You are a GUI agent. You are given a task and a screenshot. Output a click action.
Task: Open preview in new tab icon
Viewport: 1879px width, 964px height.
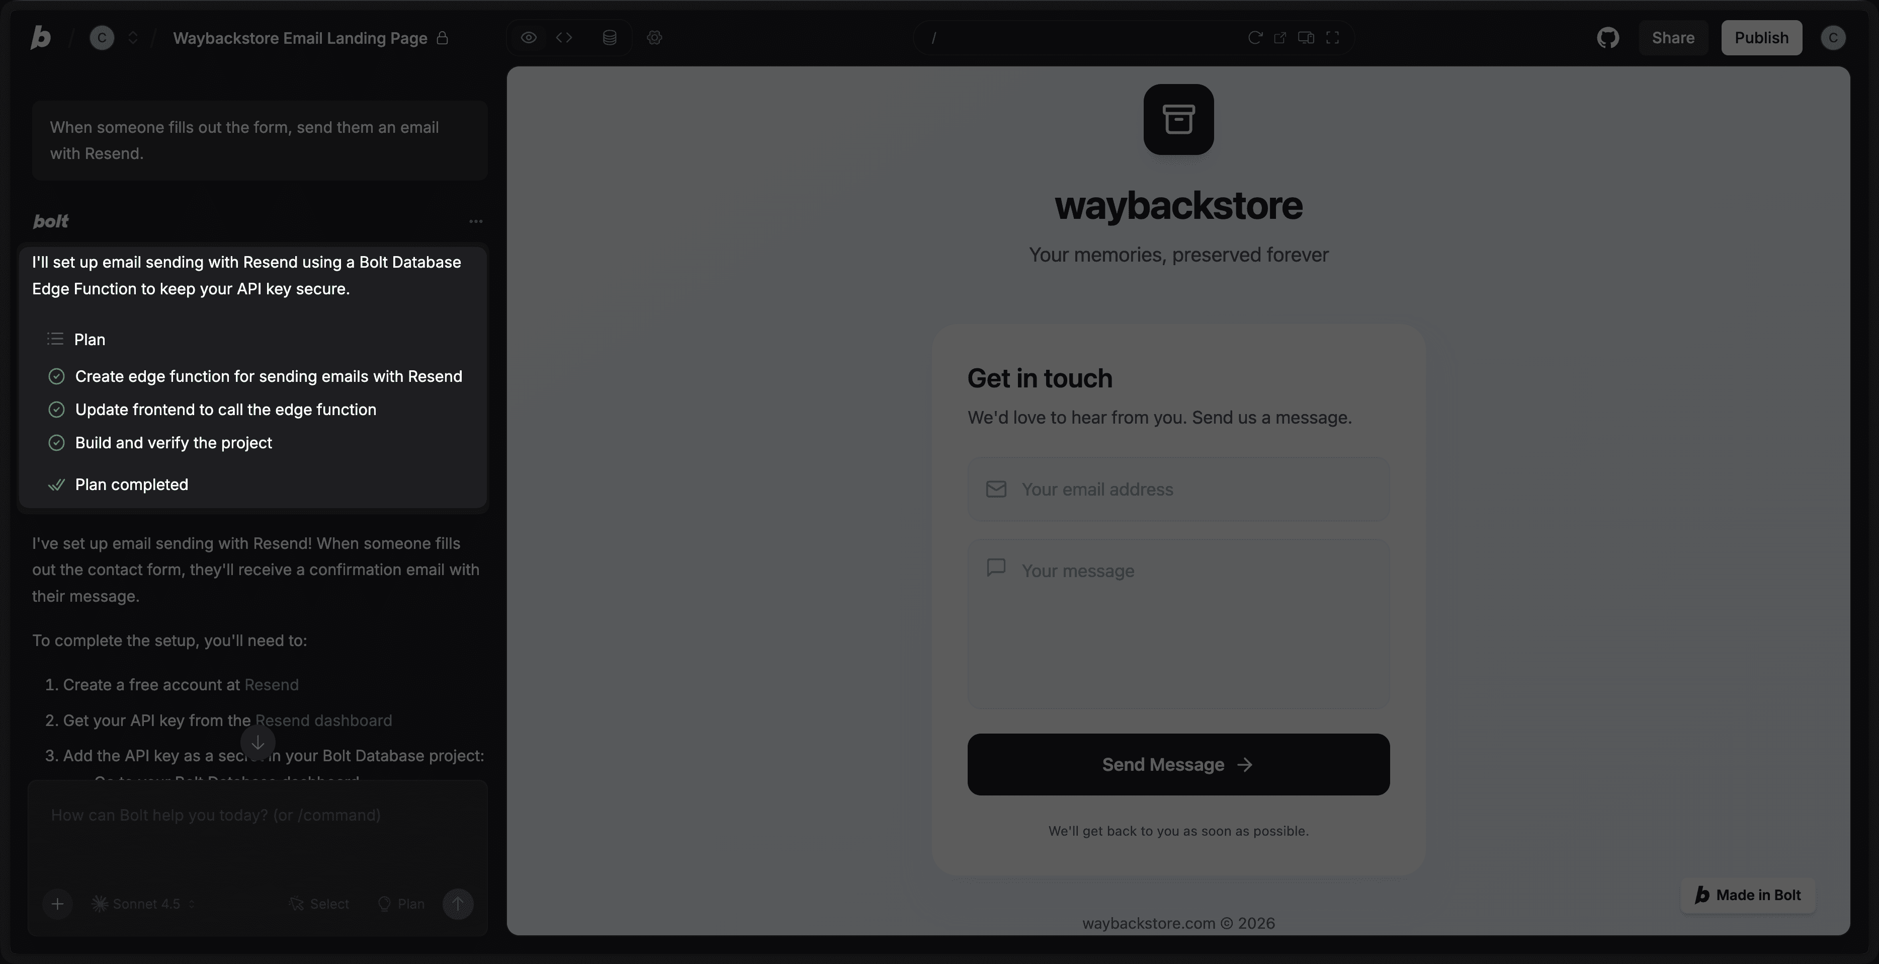pos(1279,37)
